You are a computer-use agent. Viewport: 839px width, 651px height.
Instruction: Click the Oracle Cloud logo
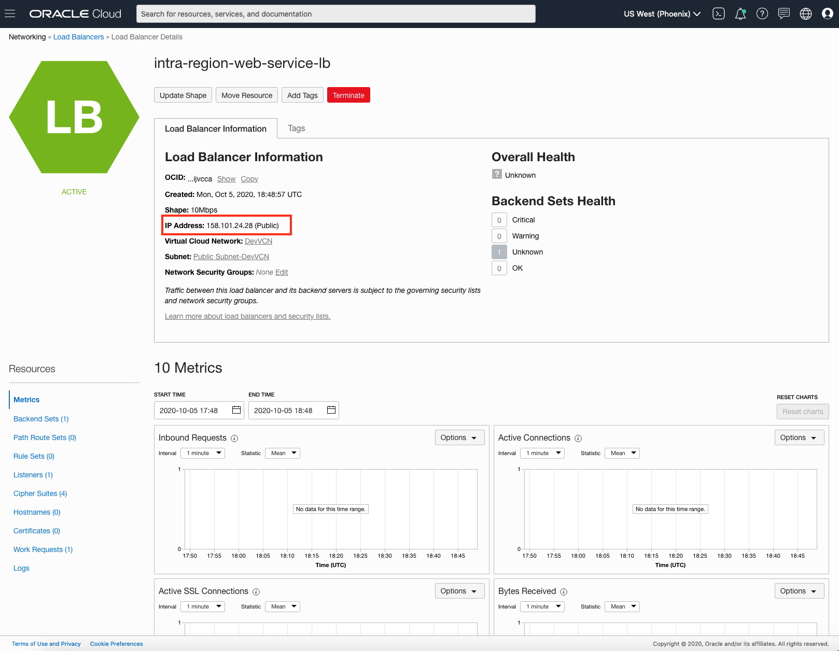tap(75, 14)
